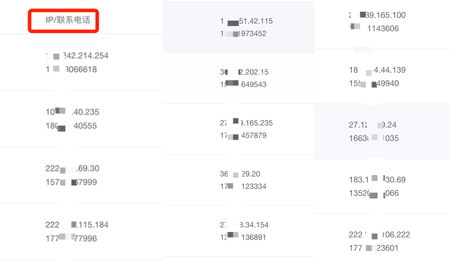Select the IP ending 39.165.100

377,15
